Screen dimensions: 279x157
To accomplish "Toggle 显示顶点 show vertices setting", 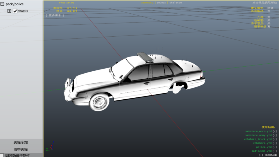I will click(x=269, y=24).
